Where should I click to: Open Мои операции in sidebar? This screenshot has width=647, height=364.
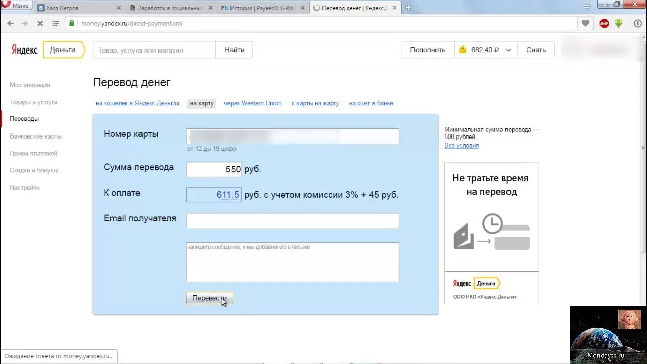30,85
